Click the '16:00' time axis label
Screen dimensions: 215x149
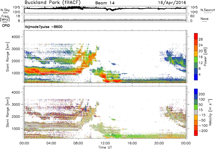pyautogui.click(x=132, y=143)
